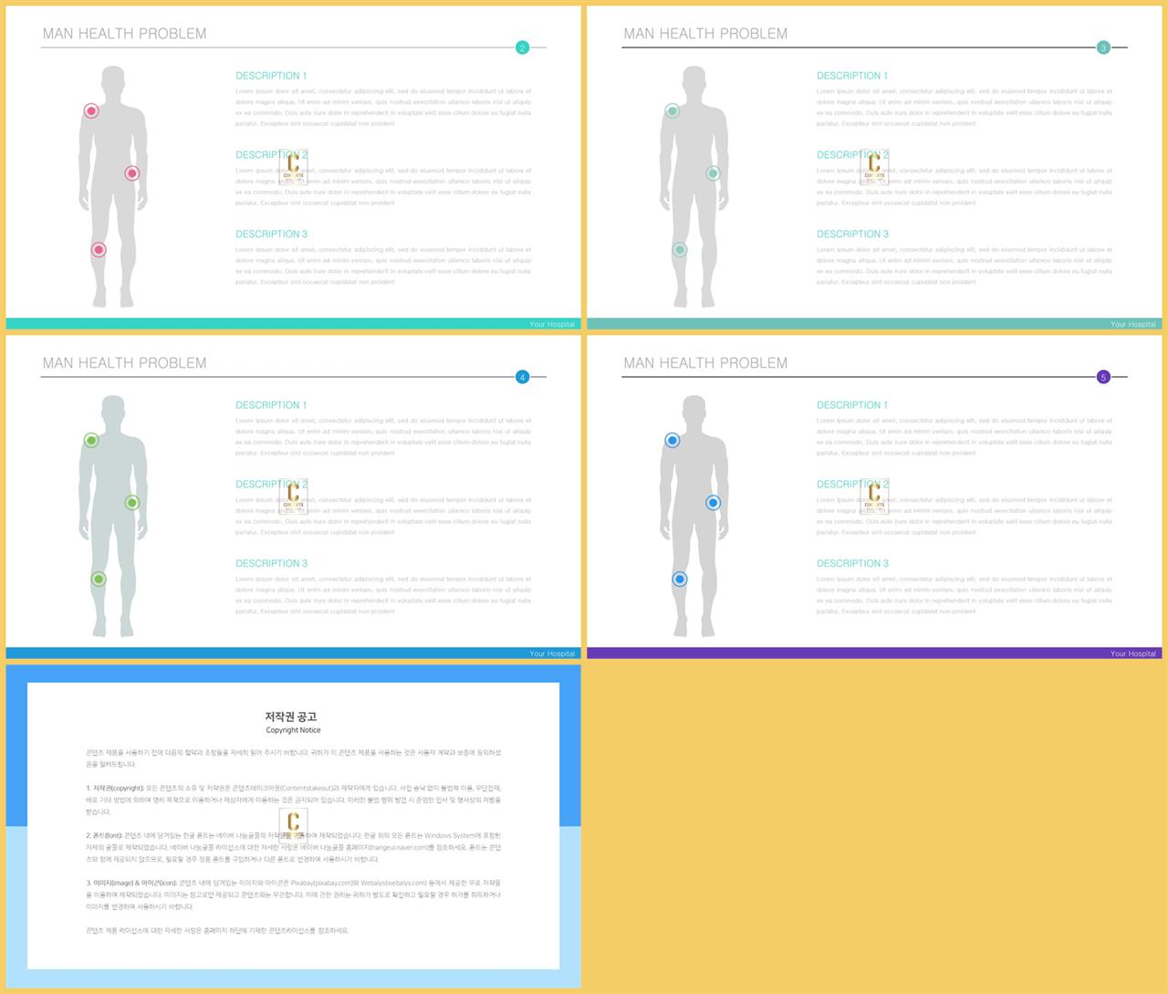Click the "MAN HEALTH PROBLEM" title on slide 3
Viewport: 1168px width, 994px height.
point(705,34)
